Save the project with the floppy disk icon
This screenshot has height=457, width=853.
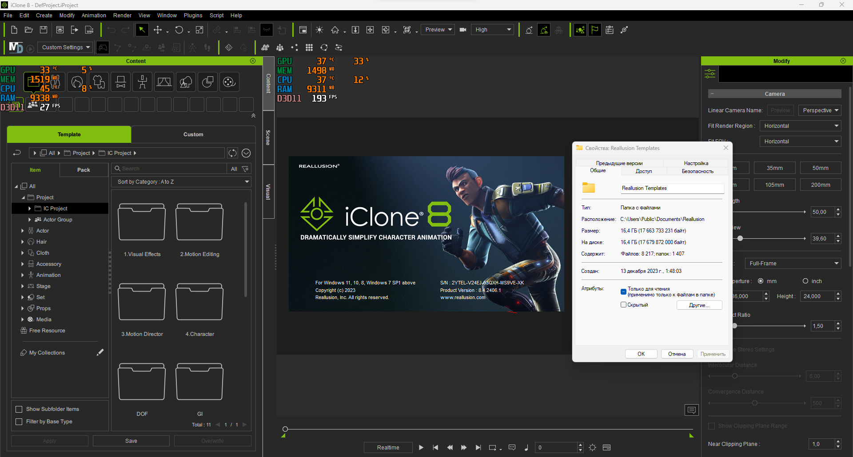click(44, 30)
